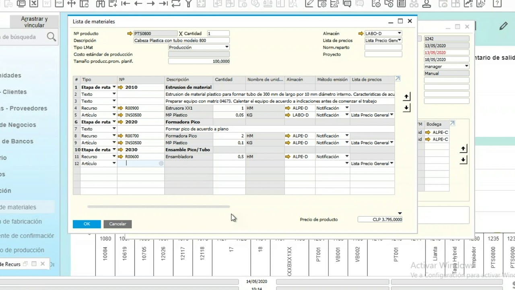The image size is (515, 290).
Task: Expand table view icon in Lista de materiales
Action: tap(398, 79)
